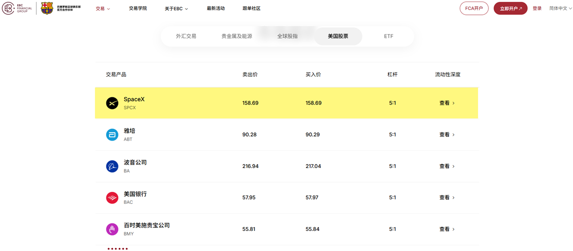Click the 百时美施贵宝公司 product name

[x=147, y=225]
